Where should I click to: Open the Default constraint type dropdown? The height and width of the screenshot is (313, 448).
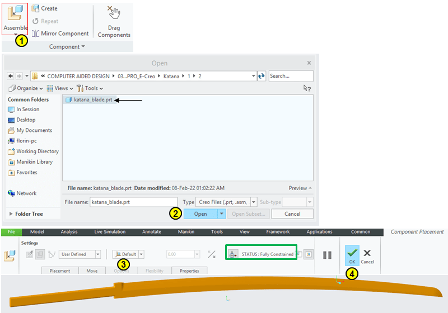point(128,254)
